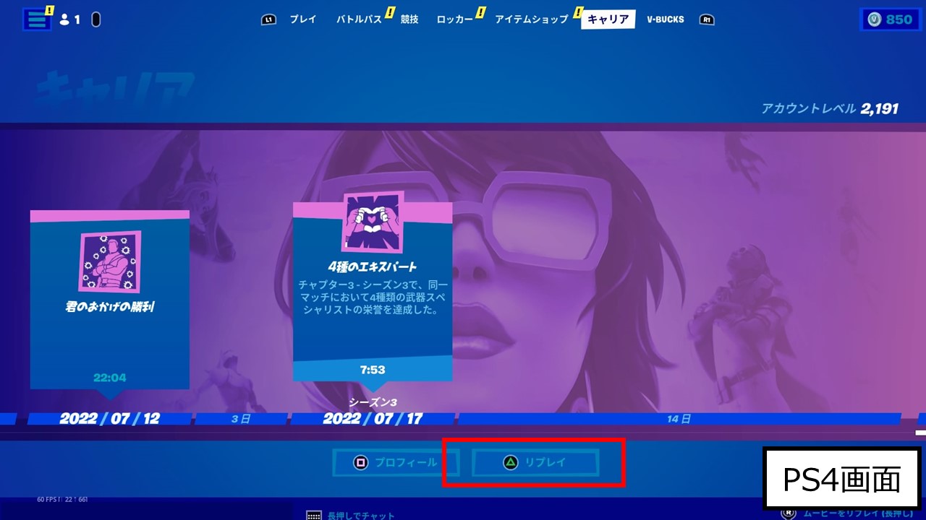This screenshot has height=520, width=926.
Task: Click the R3 movie replay icon bottom right
Action: [787, 513]
